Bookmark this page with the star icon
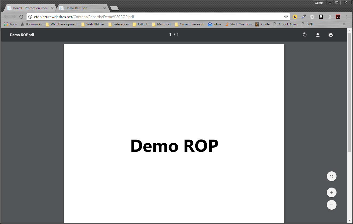Image resolution: width=353 pixels, height=224 pixels. click(x=286, y=17)
